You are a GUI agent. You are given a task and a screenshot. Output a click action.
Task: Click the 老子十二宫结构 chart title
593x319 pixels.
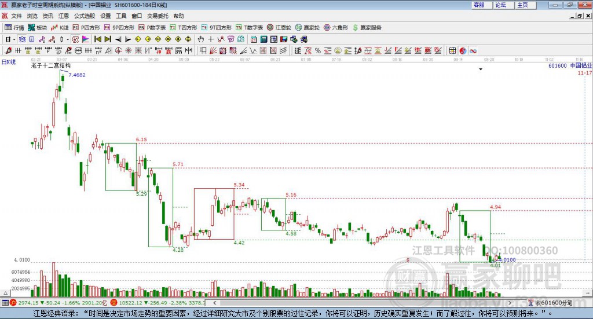tap(51, 66)
